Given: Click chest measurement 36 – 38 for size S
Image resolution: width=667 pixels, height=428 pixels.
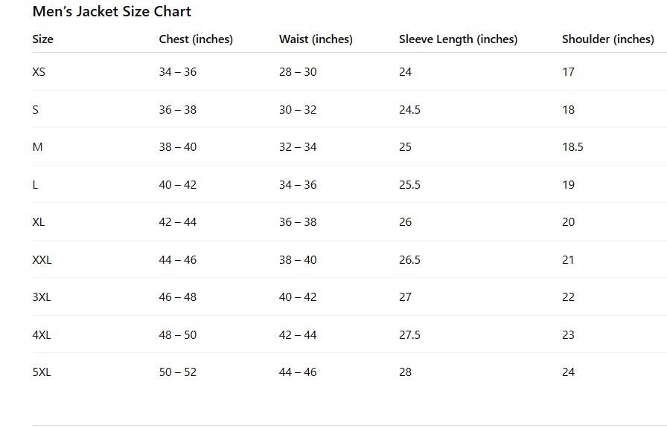Looking at the screenshot, I should coord(178,110).
